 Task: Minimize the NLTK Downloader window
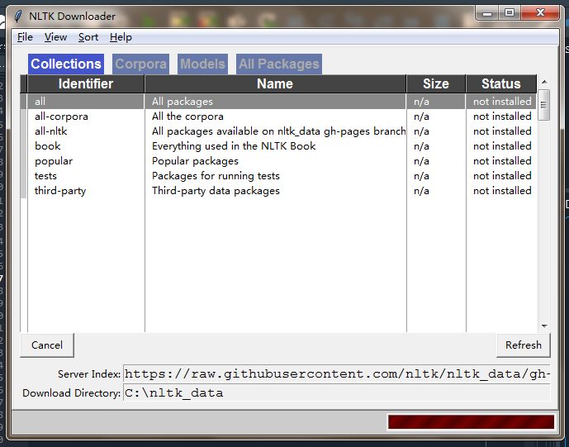pyautogui.click(x=487, y=13)
